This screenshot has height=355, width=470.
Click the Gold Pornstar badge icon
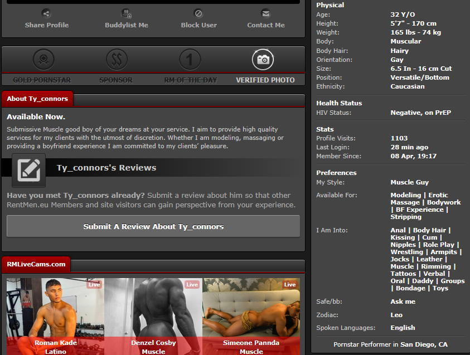[x=43, y=59]
